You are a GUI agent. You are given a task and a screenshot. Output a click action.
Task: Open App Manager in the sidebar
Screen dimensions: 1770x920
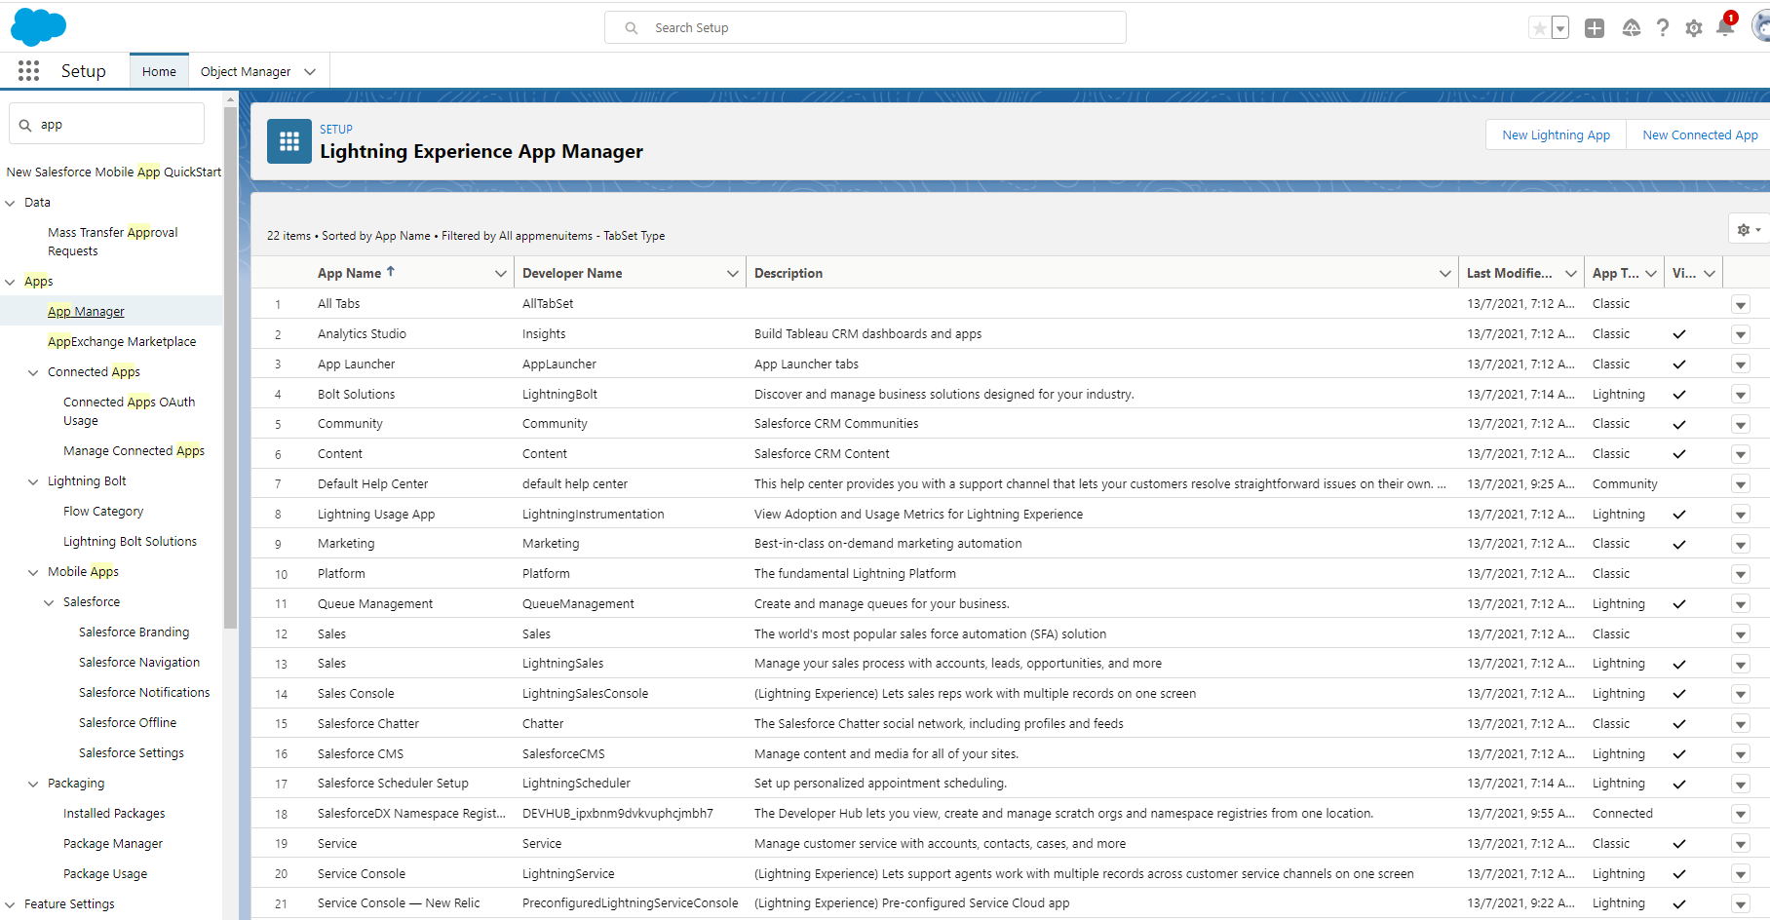[86, 312]
